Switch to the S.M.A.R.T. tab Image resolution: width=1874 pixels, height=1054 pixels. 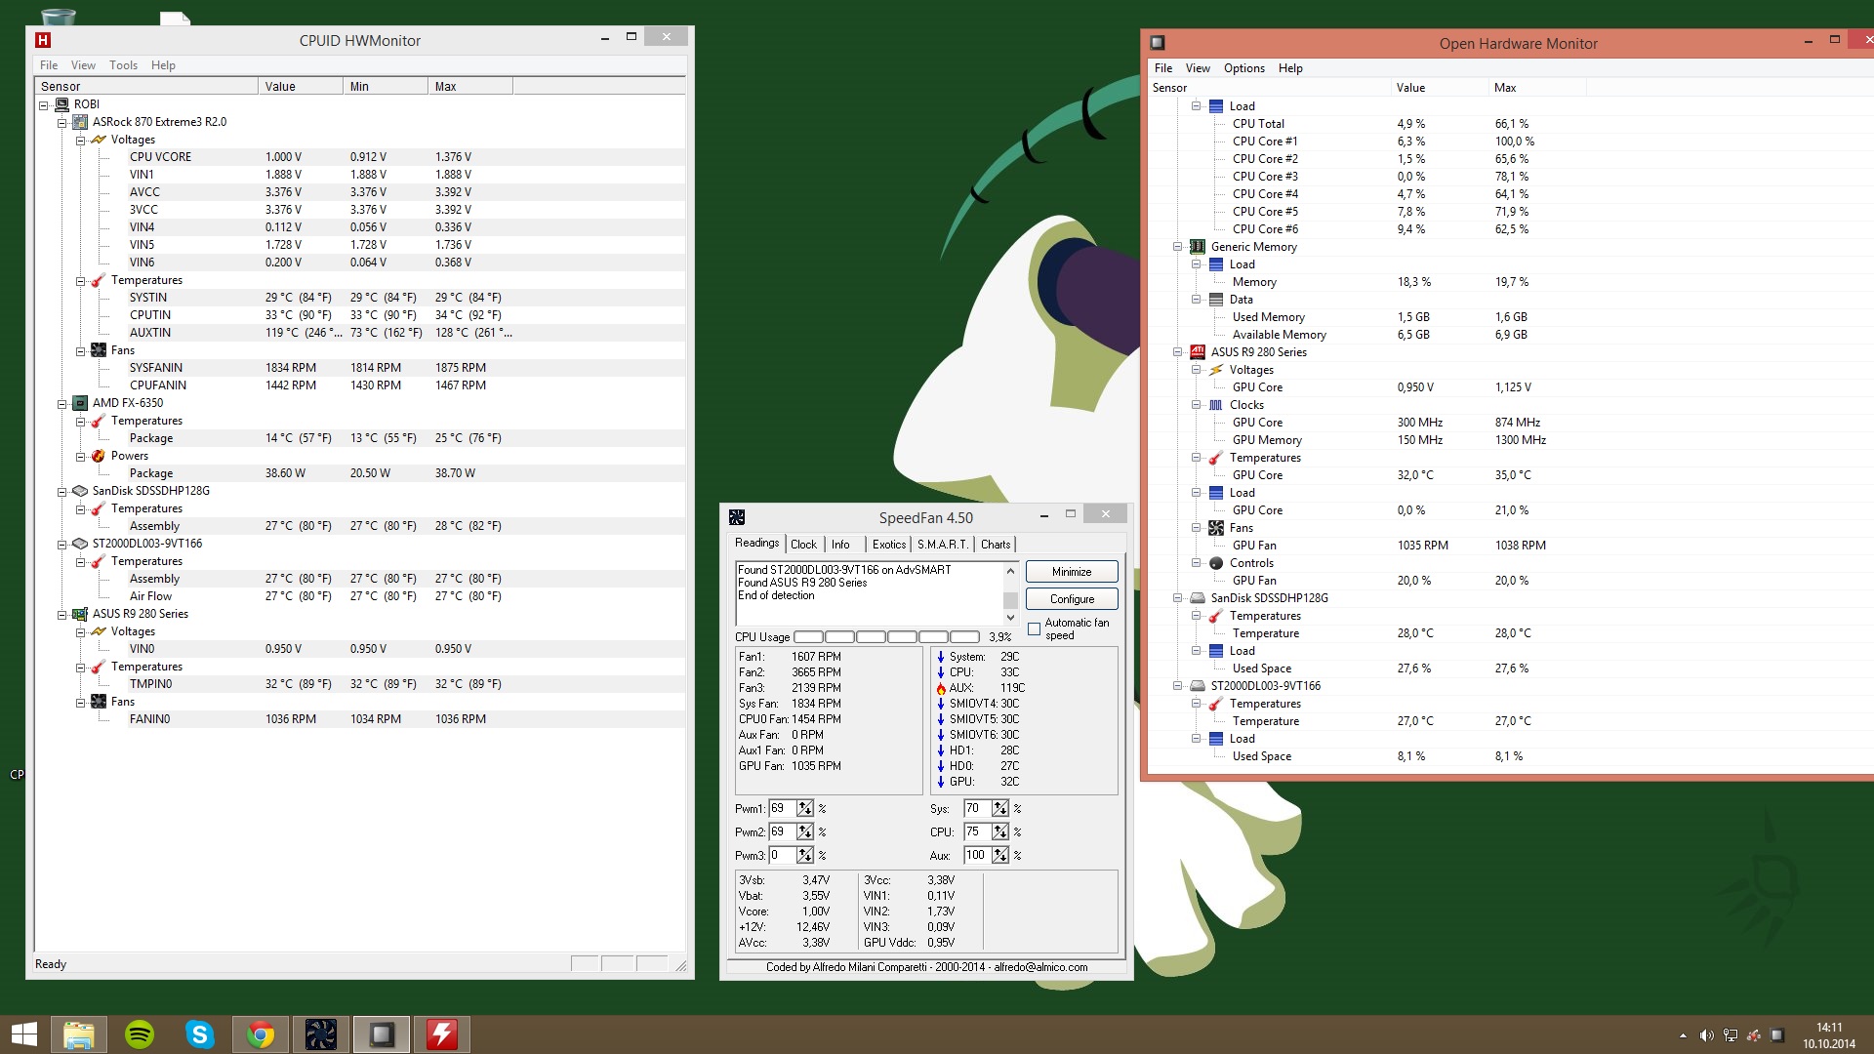point(942,545)
